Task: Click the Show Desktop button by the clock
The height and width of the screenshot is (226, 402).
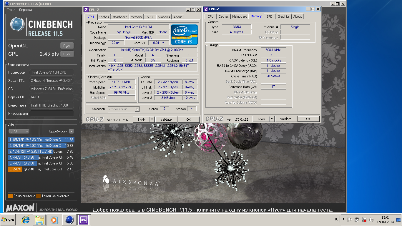Action: pos(398,220)
